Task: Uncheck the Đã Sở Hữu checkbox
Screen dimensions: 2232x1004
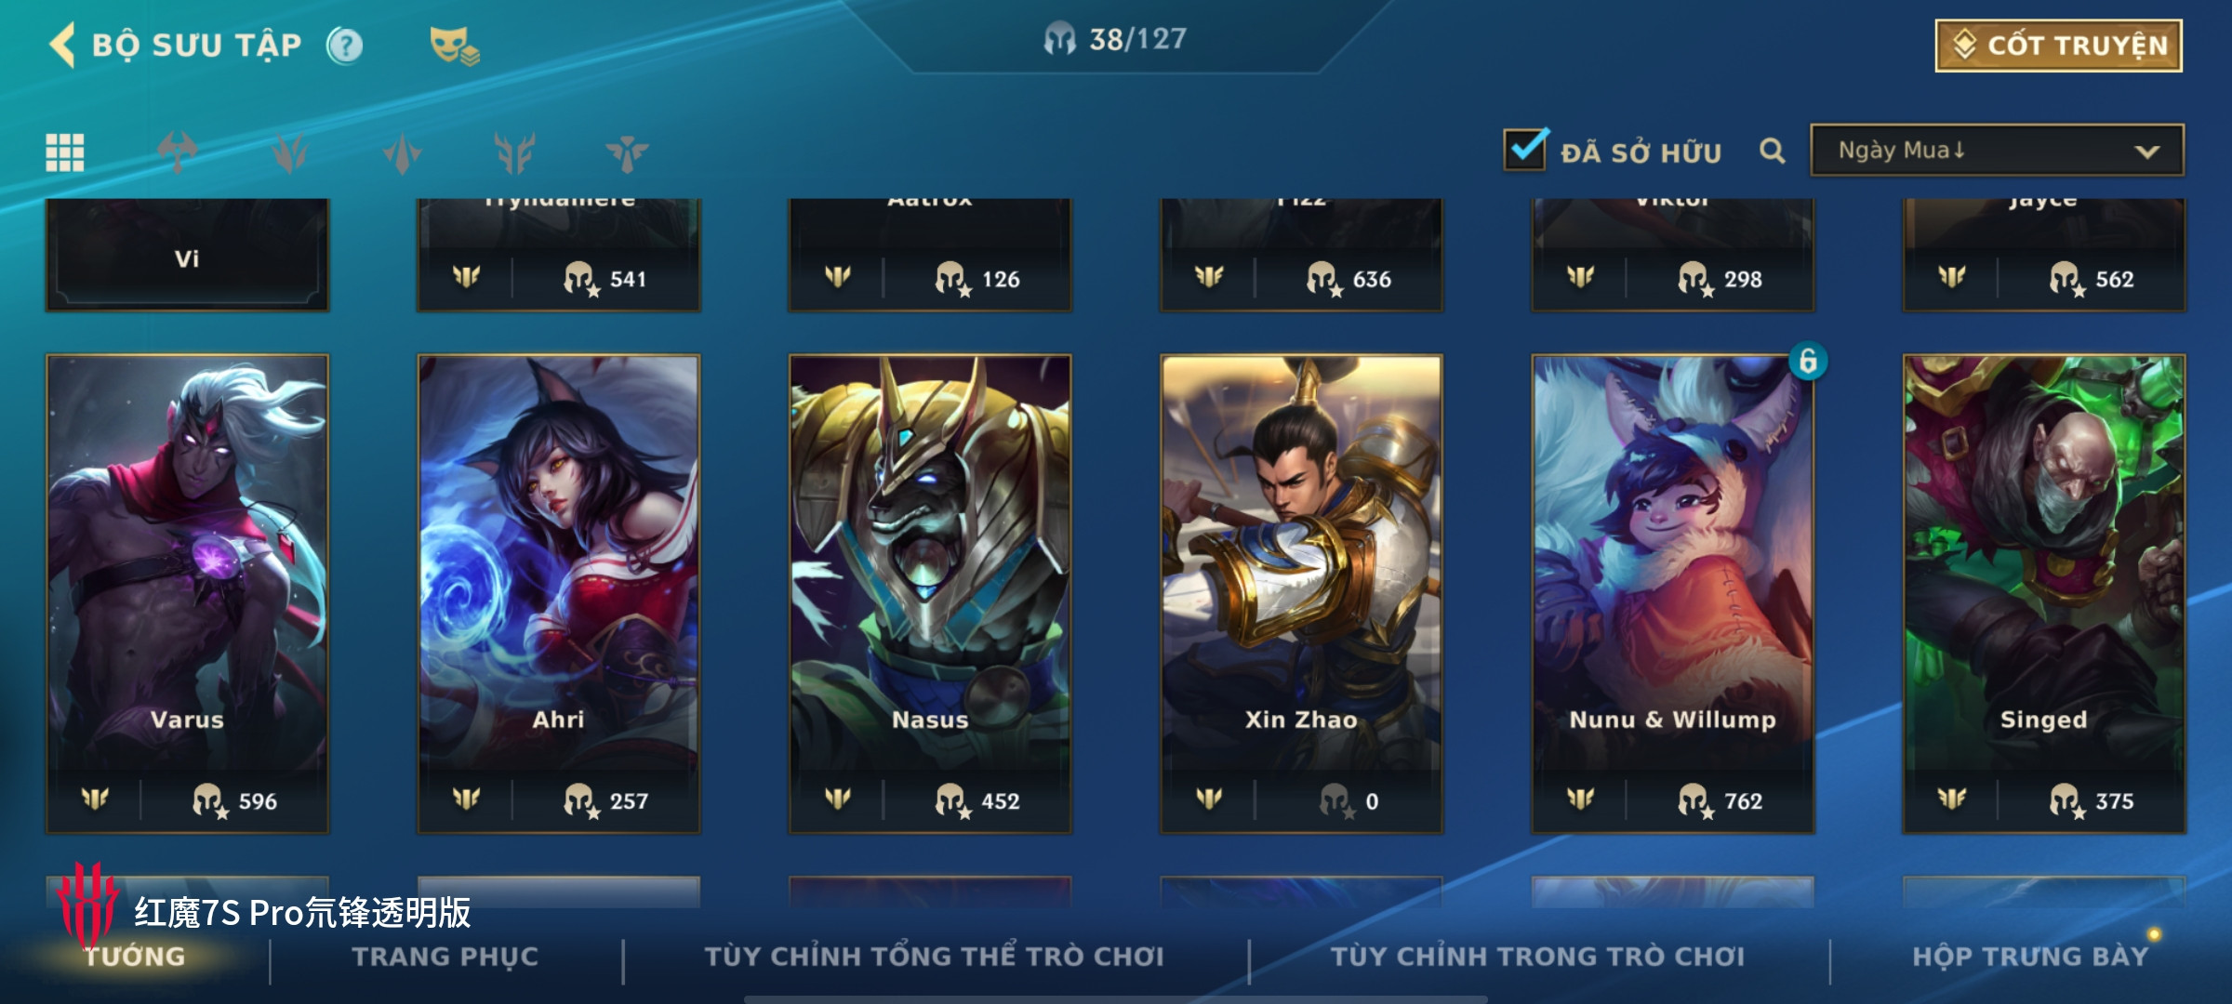Action: click(x=1526, y=150)
